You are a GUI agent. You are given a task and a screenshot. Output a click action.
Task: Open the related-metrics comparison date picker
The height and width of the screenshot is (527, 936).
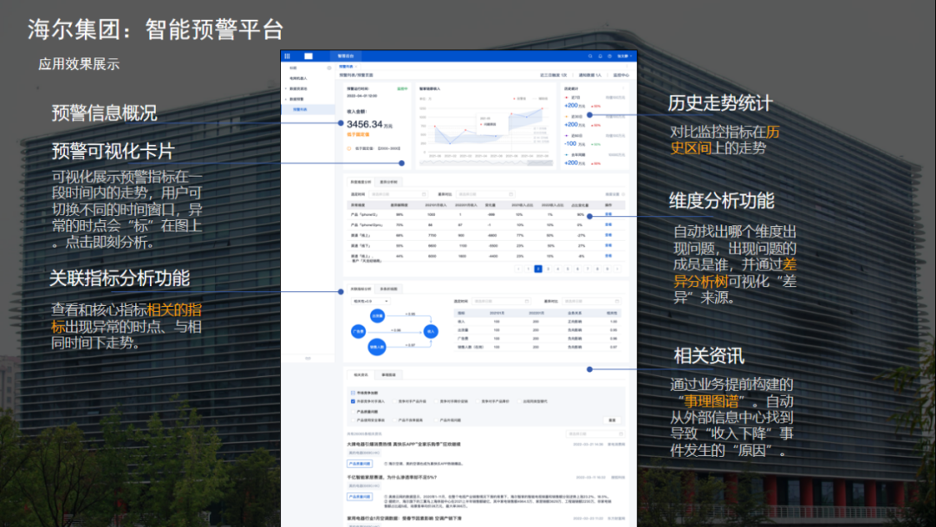click(591, 301)
